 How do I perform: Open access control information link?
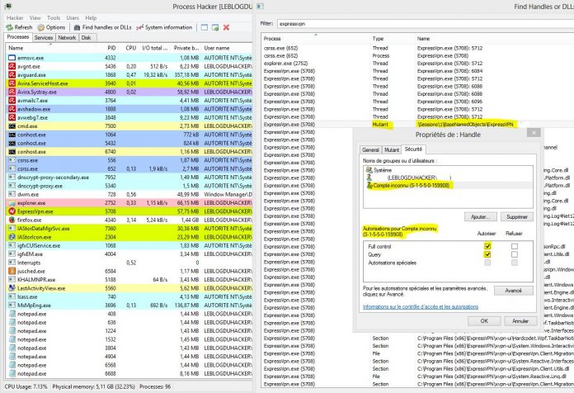[421, 307]
